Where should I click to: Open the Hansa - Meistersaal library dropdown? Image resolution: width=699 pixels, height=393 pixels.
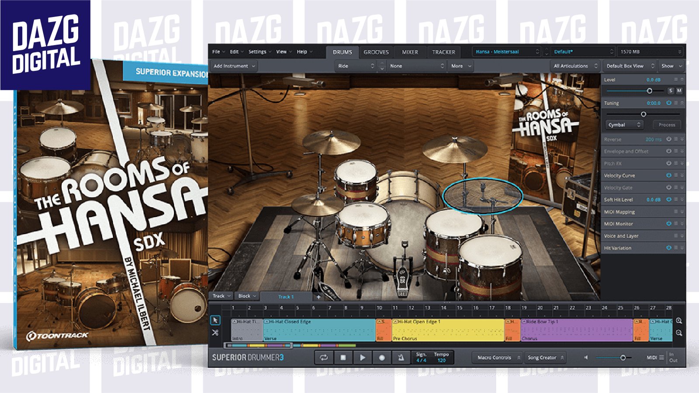pos(507,52)
